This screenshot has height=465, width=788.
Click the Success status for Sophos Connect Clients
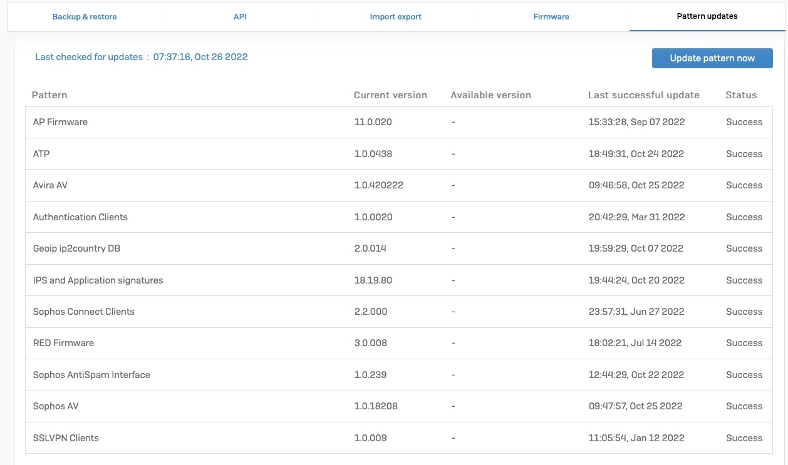(744, 312)
